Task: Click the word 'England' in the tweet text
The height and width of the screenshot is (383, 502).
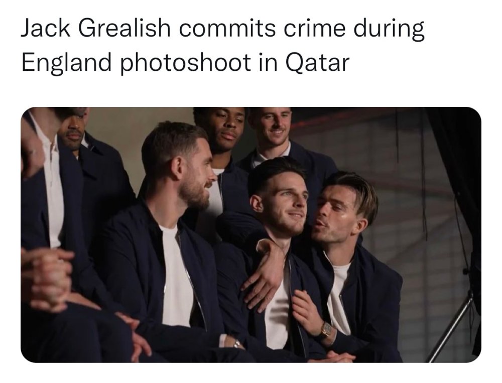Action: coord(67,62)
